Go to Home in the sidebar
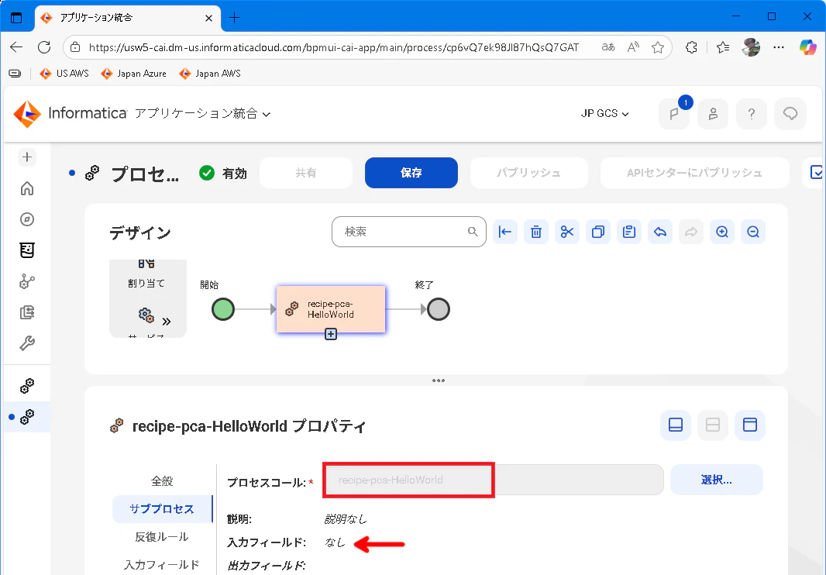This screenshot has height=575, width=826. (x=27, y=188)
